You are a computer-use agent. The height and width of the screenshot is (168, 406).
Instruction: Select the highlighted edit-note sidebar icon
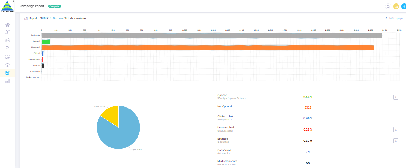tap(8, 73)
